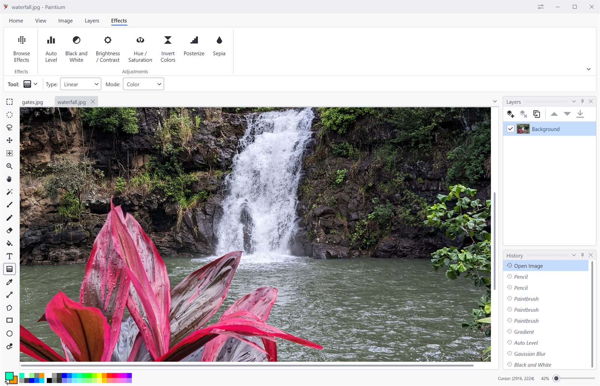The image size is (600, 386).
Task: Open the Mode dropdown showing Color
Action: point(143,84)
